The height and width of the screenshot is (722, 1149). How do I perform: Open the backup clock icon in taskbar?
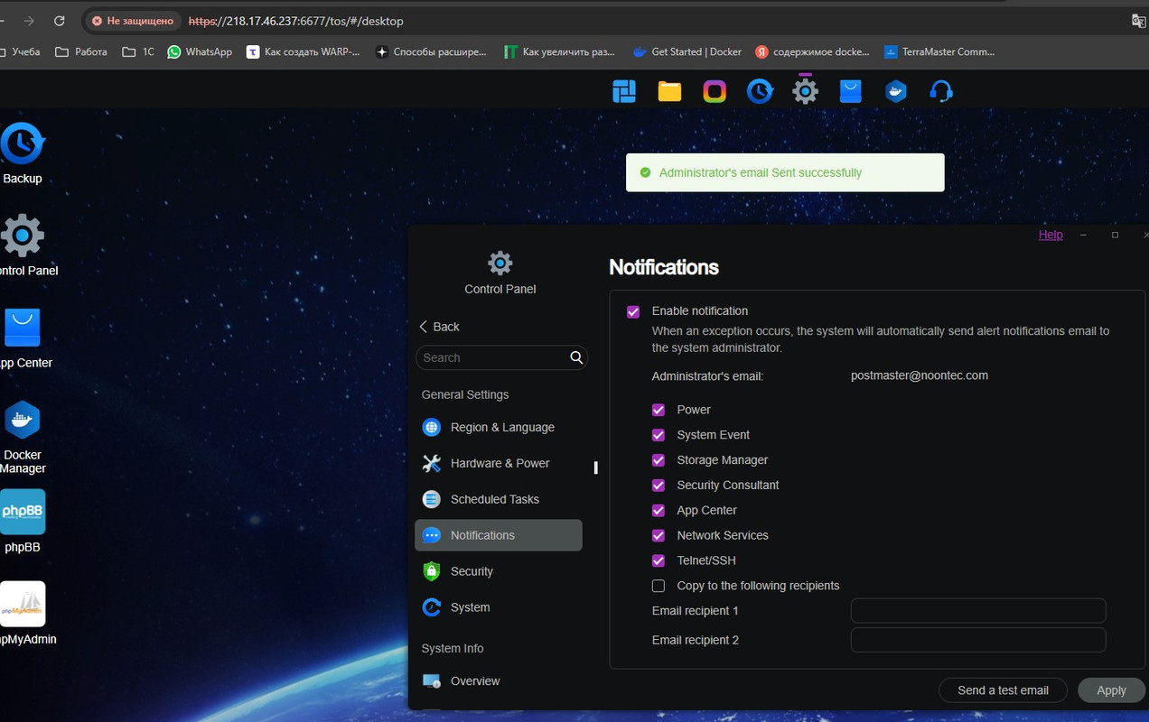pos(760,91)
